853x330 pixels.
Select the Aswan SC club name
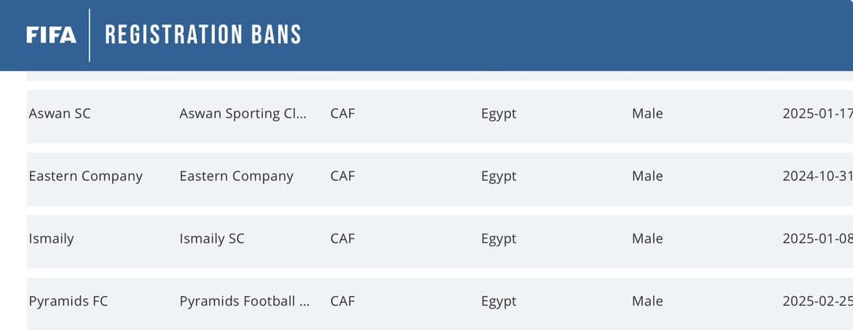[60, 114]
